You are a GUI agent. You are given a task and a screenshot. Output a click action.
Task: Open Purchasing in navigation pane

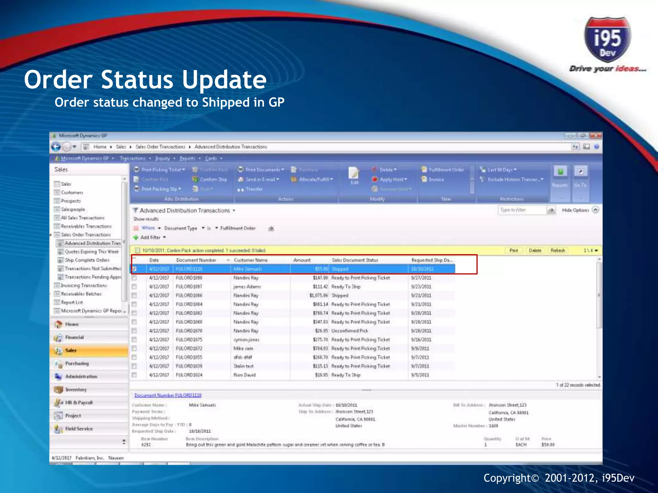[89, 363]
